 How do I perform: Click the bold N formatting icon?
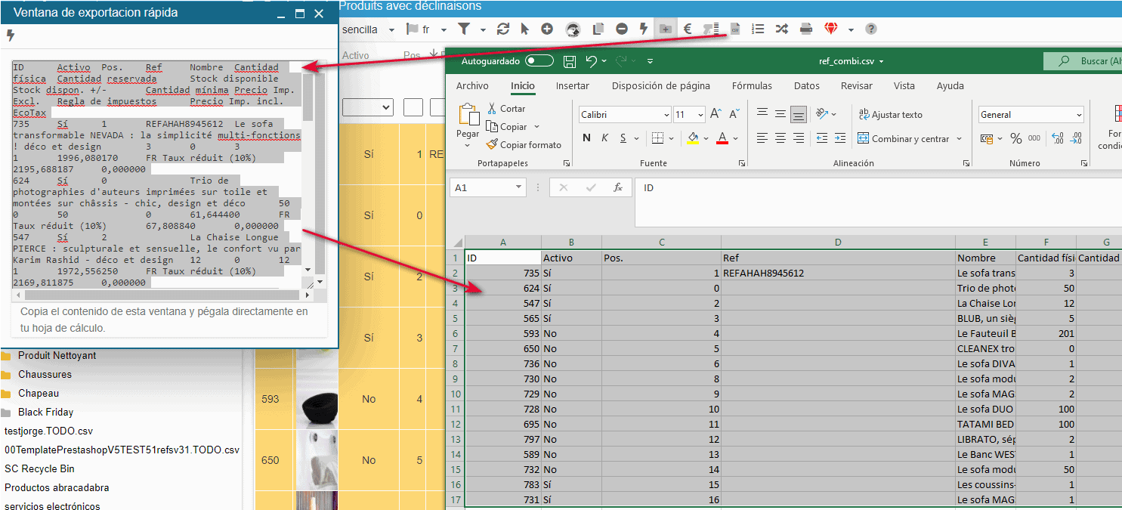[587, 138]
